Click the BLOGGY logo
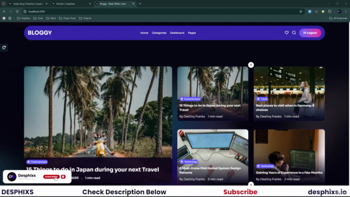Viewport: 350px width, 197px height. (40, 33)
